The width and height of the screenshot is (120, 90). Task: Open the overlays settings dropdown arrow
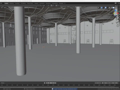107,7
